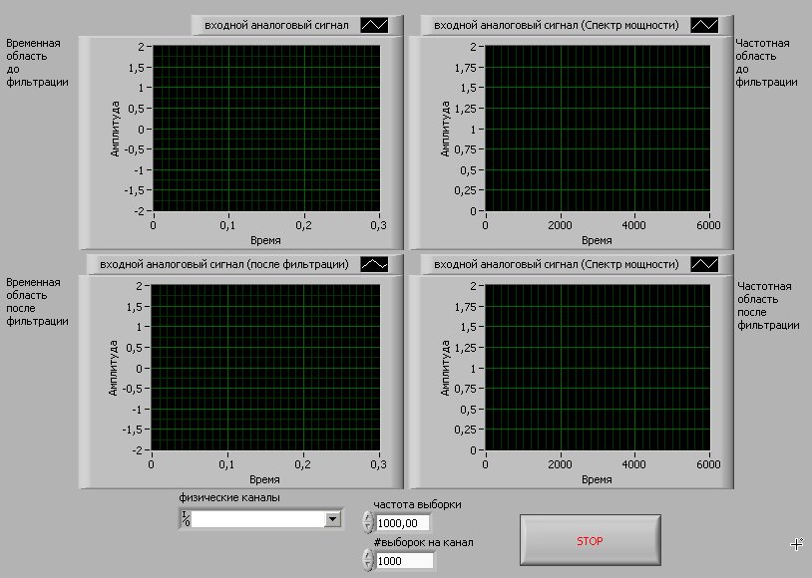Click the '1,75' tick on post-filter spectrum graph
Image resolution: width=812 pixels, height=578 pixels.
pyautogui.click(x=465, y=307)
